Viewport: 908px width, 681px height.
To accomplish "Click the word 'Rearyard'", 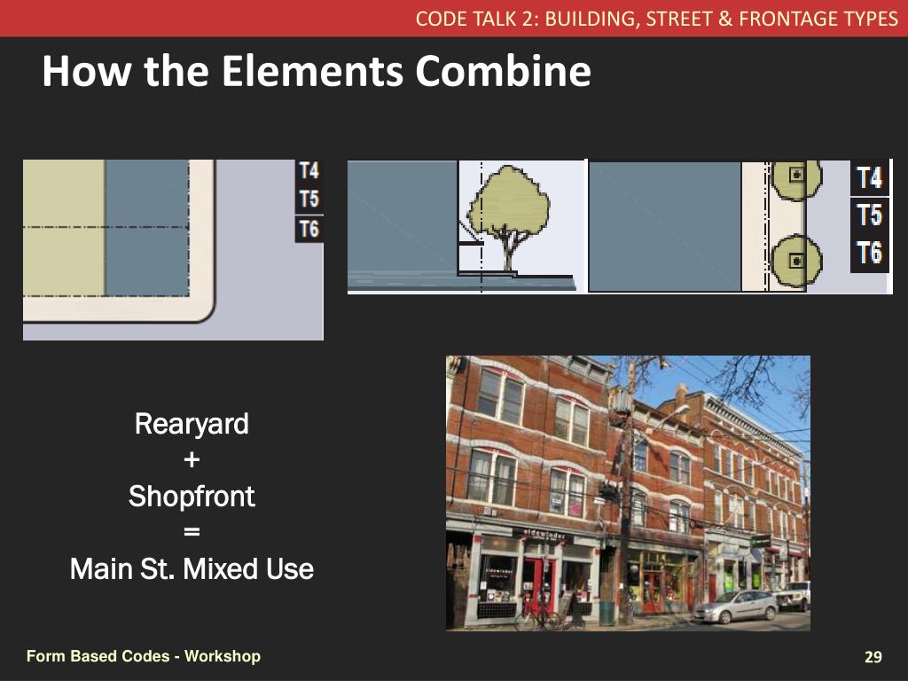I will click(192, 424).
